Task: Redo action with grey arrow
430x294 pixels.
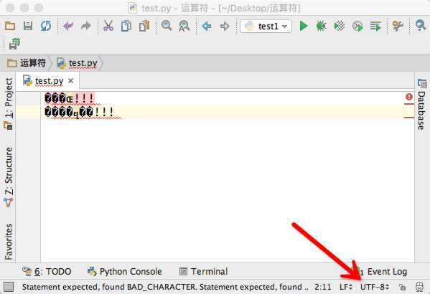Action: click(x=86, y=26)
